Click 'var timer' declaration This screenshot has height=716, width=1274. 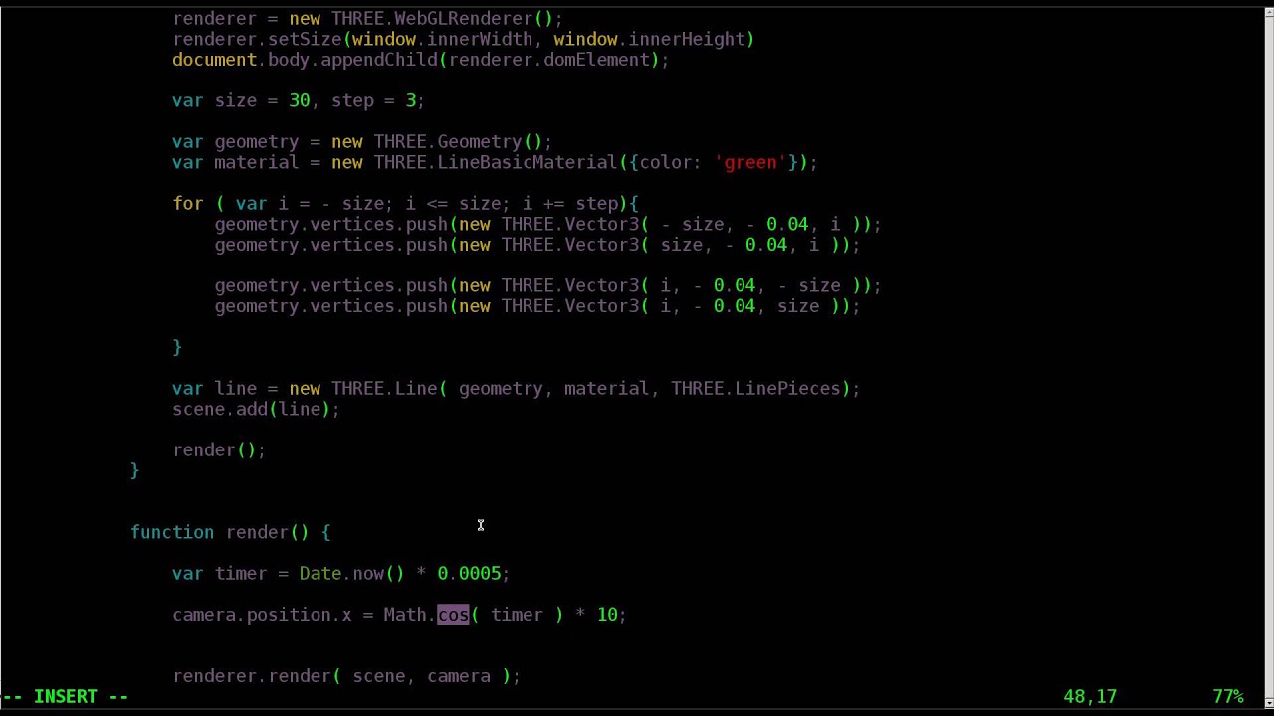220,573
